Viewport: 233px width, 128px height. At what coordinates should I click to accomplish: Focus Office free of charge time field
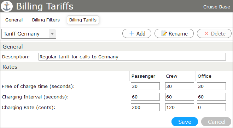coord(211,86)
